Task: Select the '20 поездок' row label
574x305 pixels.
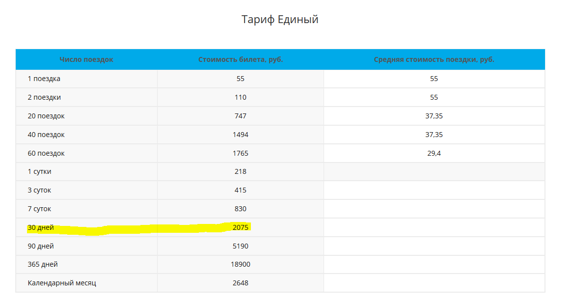Action: 46,116
